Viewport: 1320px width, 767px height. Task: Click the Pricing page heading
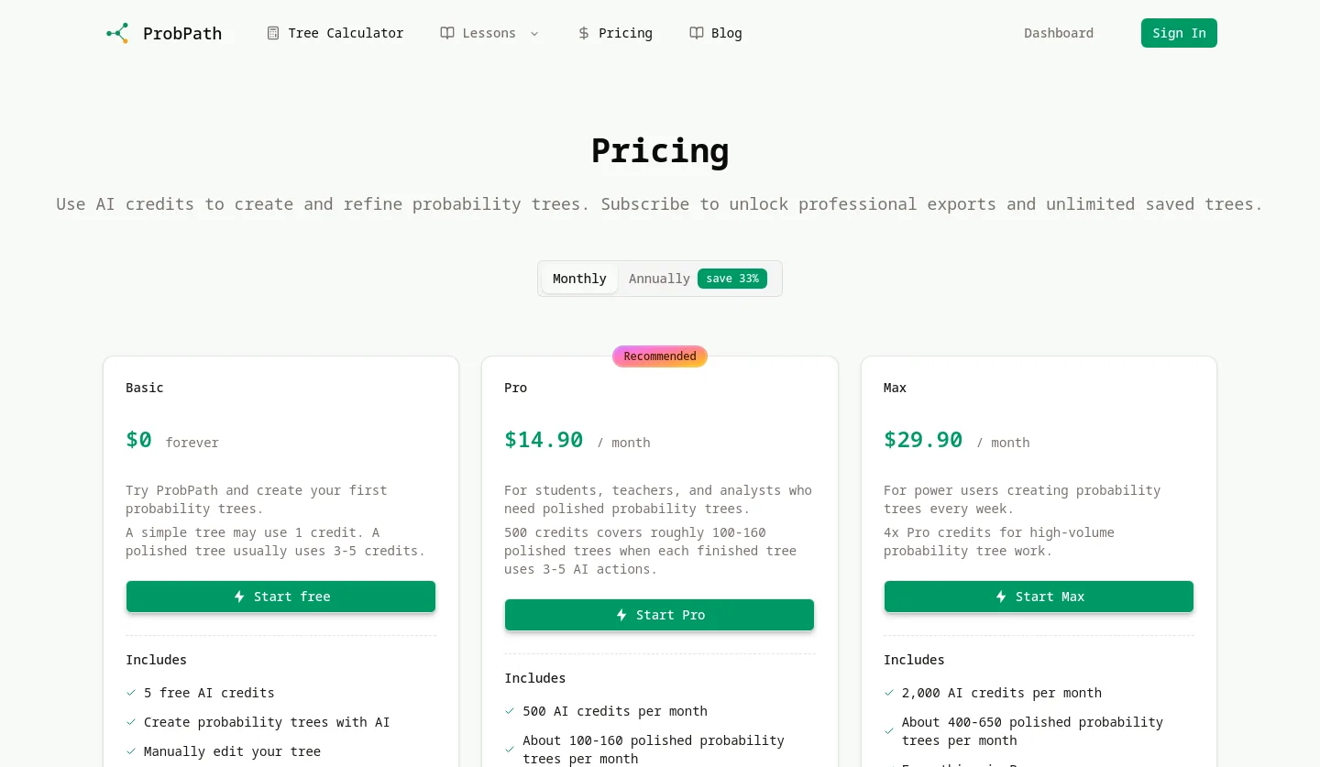(660, 150)
